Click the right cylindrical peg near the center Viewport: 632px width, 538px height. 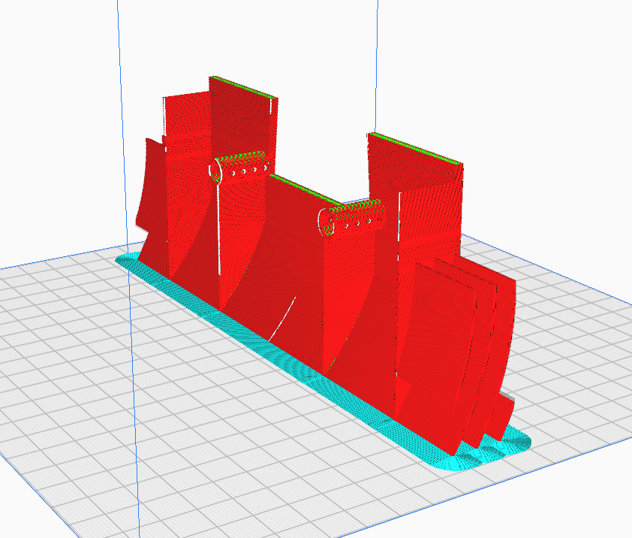click(x=351, y=216)
